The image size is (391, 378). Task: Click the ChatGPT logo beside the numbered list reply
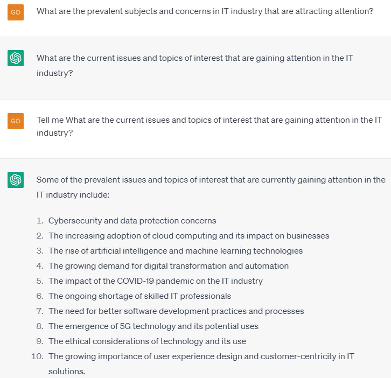pyautogui.click(x=16, y=180)
